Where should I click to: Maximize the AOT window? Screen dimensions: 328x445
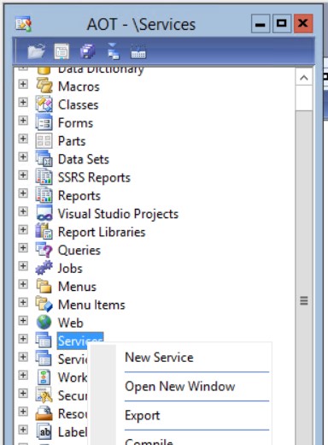point(282,23)
